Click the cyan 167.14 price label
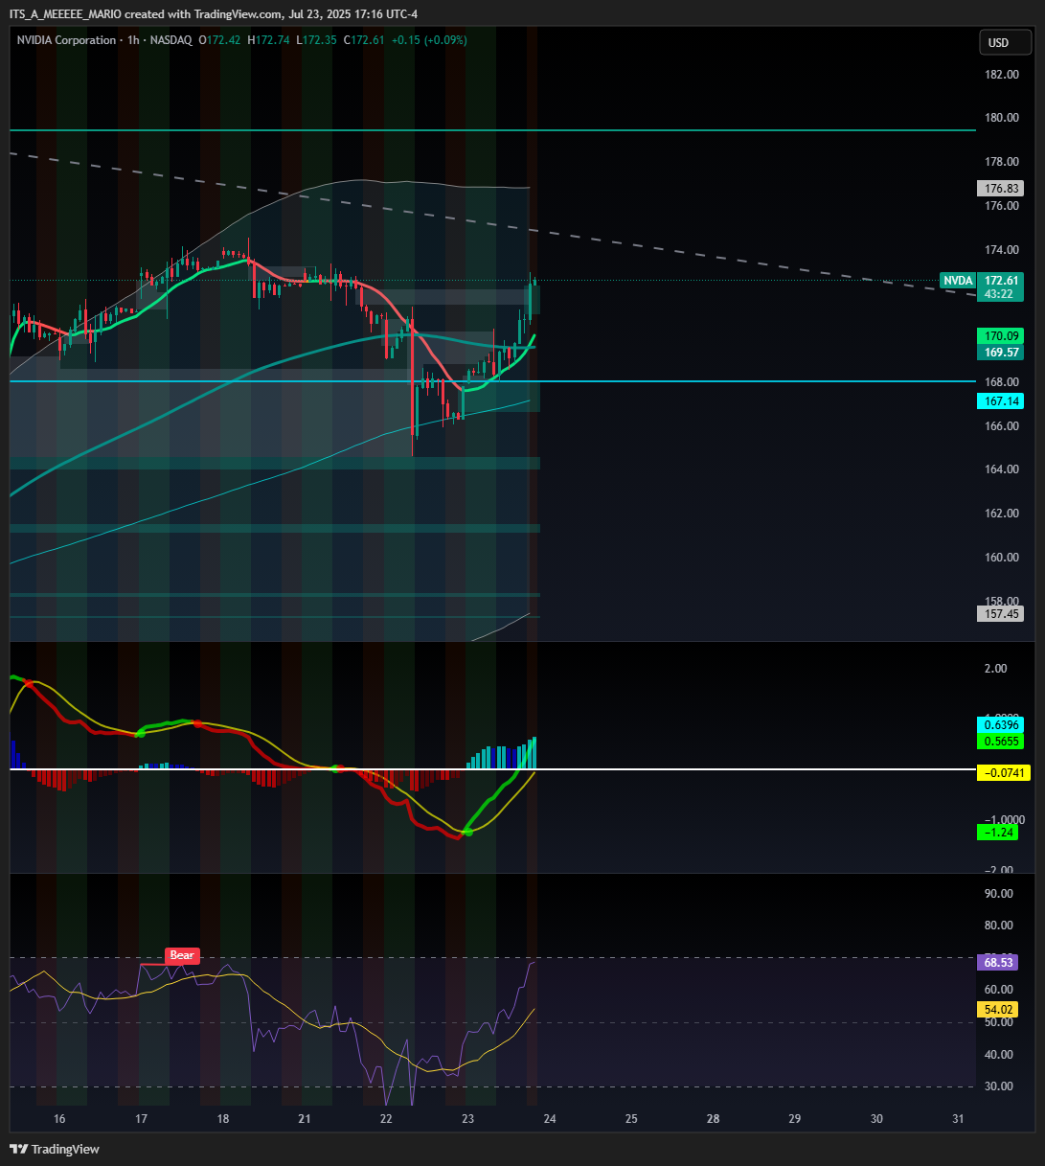Viewport: 1045px width, 1166px height. click(x=1000, y=400)
